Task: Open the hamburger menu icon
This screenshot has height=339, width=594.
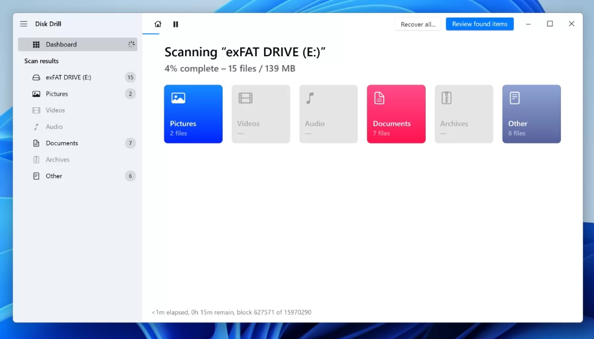Action: pyautogui.click(x=24, y=24)
